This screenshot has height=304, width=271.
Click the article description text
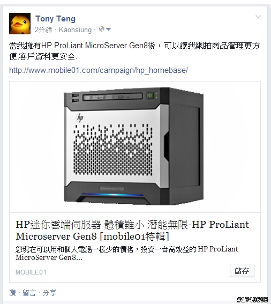point(127,253)
